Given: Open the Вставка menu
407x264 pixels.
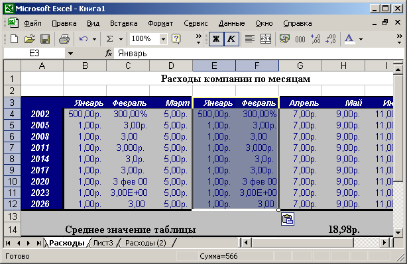Looking at the screenshot, I should click(x=123, y=23).
